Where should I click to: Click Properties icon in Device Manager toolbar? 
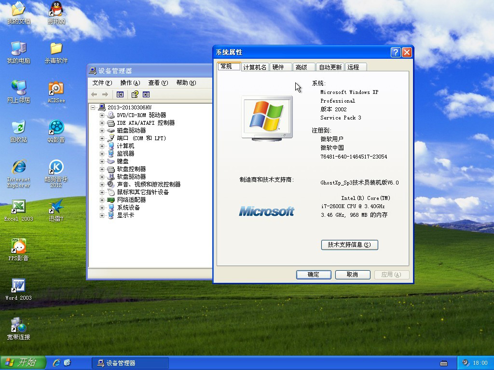tap(135, 94)
